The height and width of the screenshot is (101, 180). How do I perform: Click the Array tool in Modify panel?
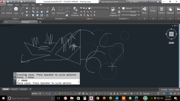point(42,15)
